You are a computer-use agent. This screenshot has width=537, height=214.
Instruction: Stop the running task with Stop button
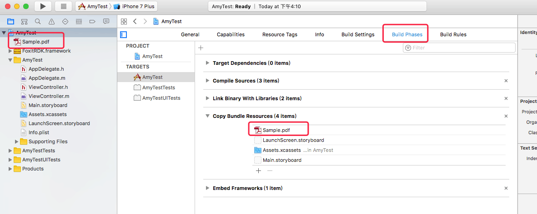(63, 6)
